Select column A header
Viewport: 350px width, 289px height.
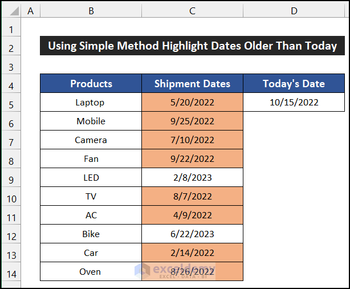pos(30,11)
